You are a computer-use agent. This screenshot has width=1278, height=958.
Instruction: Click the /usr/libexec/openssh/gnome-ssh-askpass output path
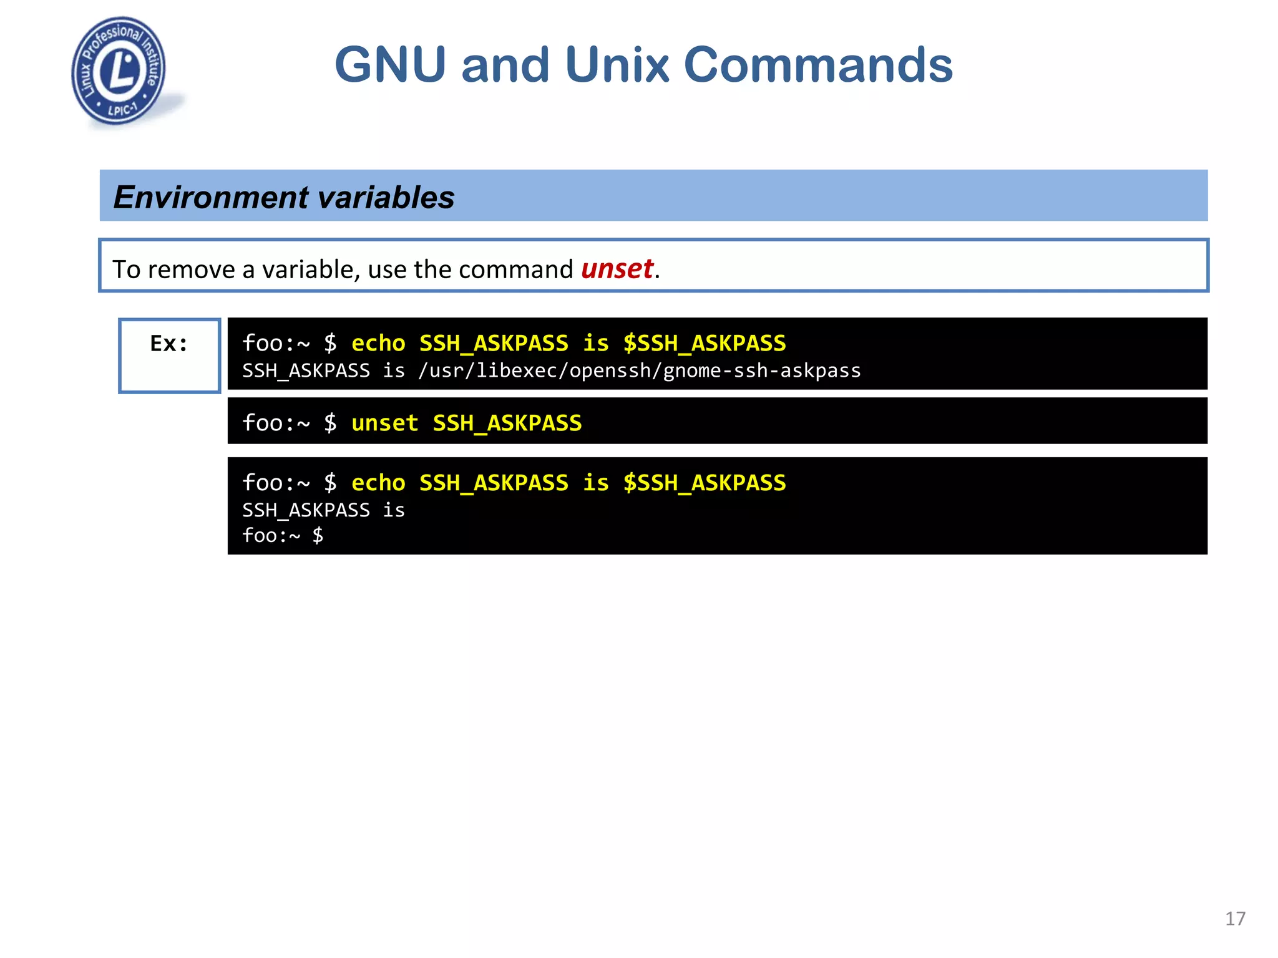tap(639, 370)
